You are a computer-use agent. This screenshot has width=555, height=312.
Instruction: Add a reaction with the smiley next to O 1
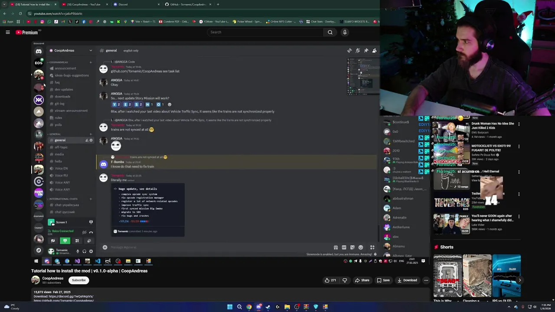(170, 104)
